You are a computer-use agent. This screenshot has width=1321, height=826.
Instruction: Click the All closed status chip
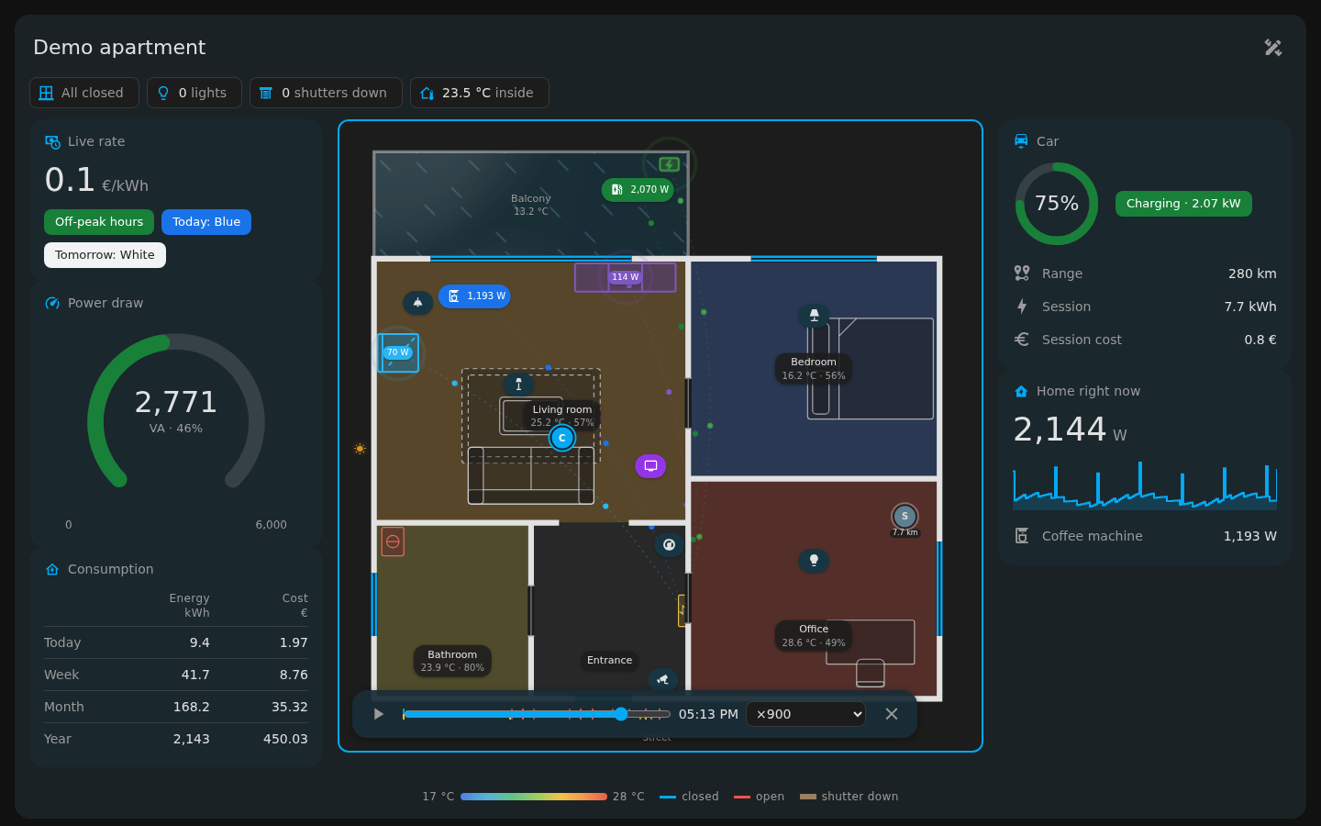[84, 93]
